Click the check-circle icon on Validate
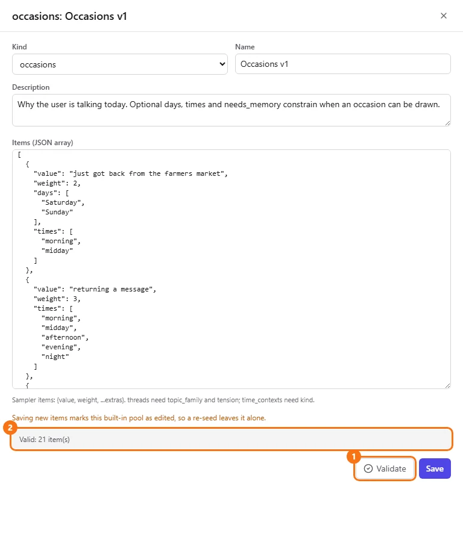463x542 pixels. coord(368,469)
